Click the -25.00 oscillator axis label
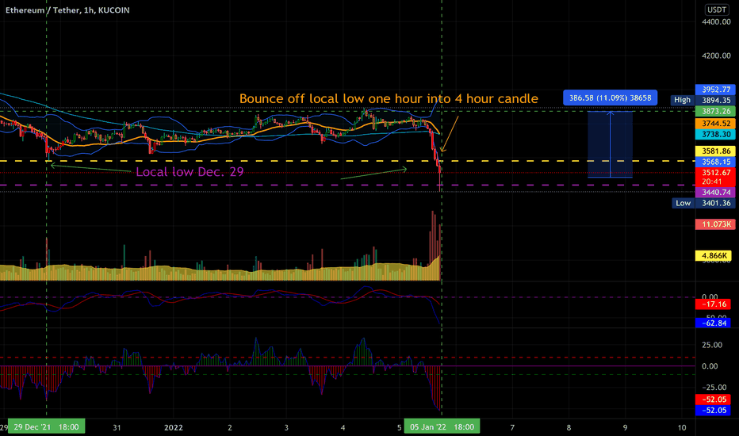 click(x=712, y=388)
